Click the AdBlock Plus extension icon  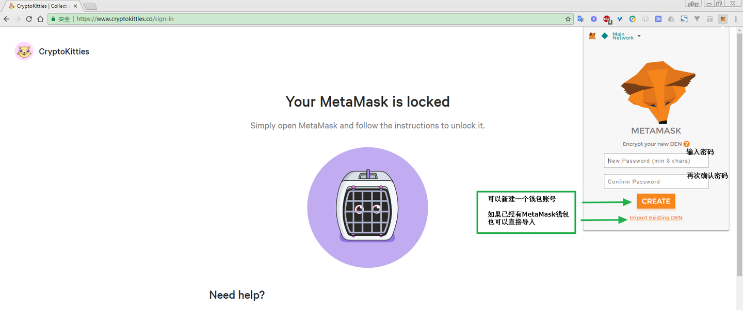click(607, 19)
